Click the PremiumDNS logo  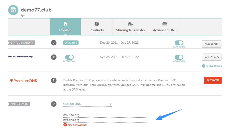23,81
